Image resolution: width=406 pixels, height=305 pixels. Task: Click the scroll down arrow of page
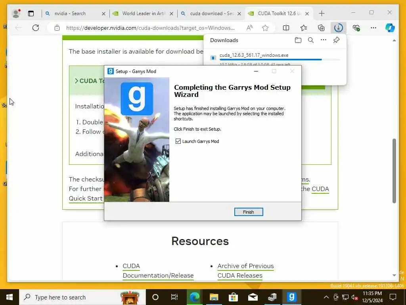[x=394, y=275]
